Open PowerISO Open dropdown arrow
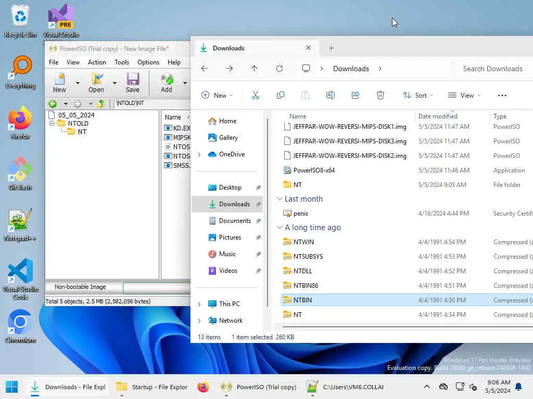The height and width of the screenshot is (399, 533). (115, 83)
